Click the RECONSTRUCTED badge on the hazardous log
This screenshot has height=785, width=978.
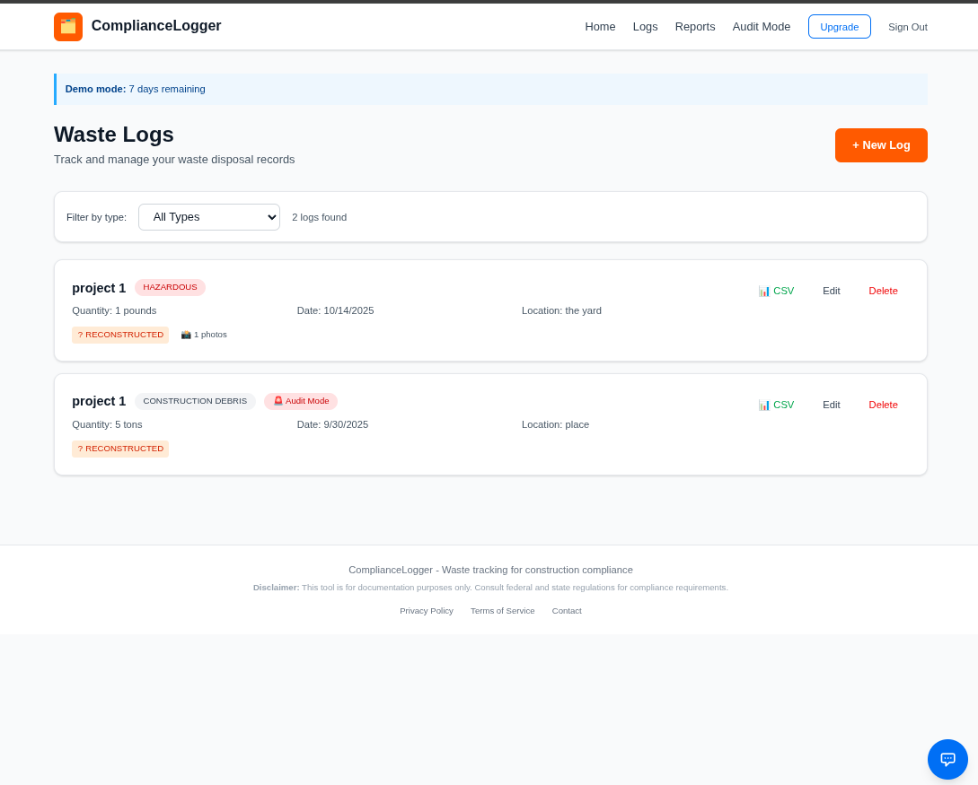pos(120,334)
